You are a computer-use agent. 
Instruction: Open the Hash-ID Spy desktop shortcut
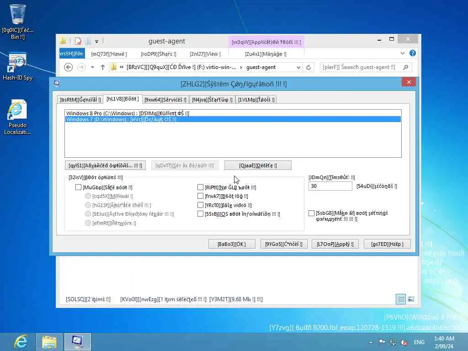(18, 66)
